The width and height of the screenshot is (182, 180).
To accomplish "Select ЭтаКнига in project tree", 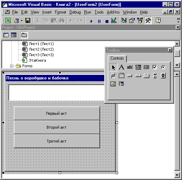I will (38, 60).
